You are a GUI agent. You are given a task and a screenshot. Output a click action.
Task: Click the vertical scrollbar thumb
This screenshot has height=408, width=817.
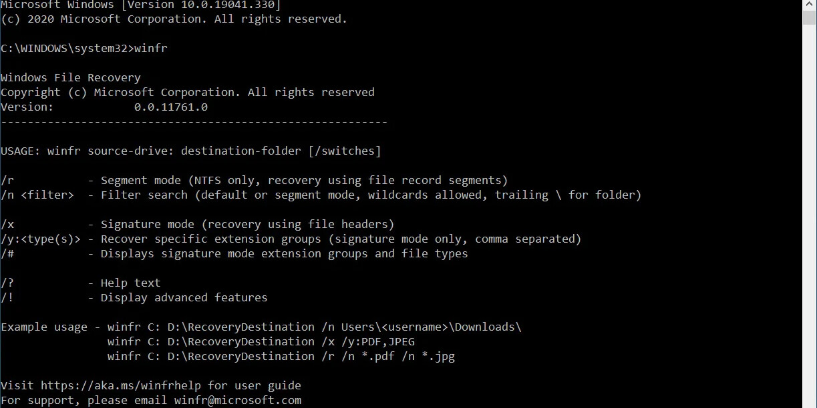pos(809,17)
